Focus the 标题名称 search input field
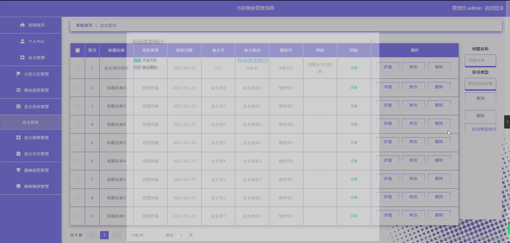The image size is (510, 243). pos(480,60)
